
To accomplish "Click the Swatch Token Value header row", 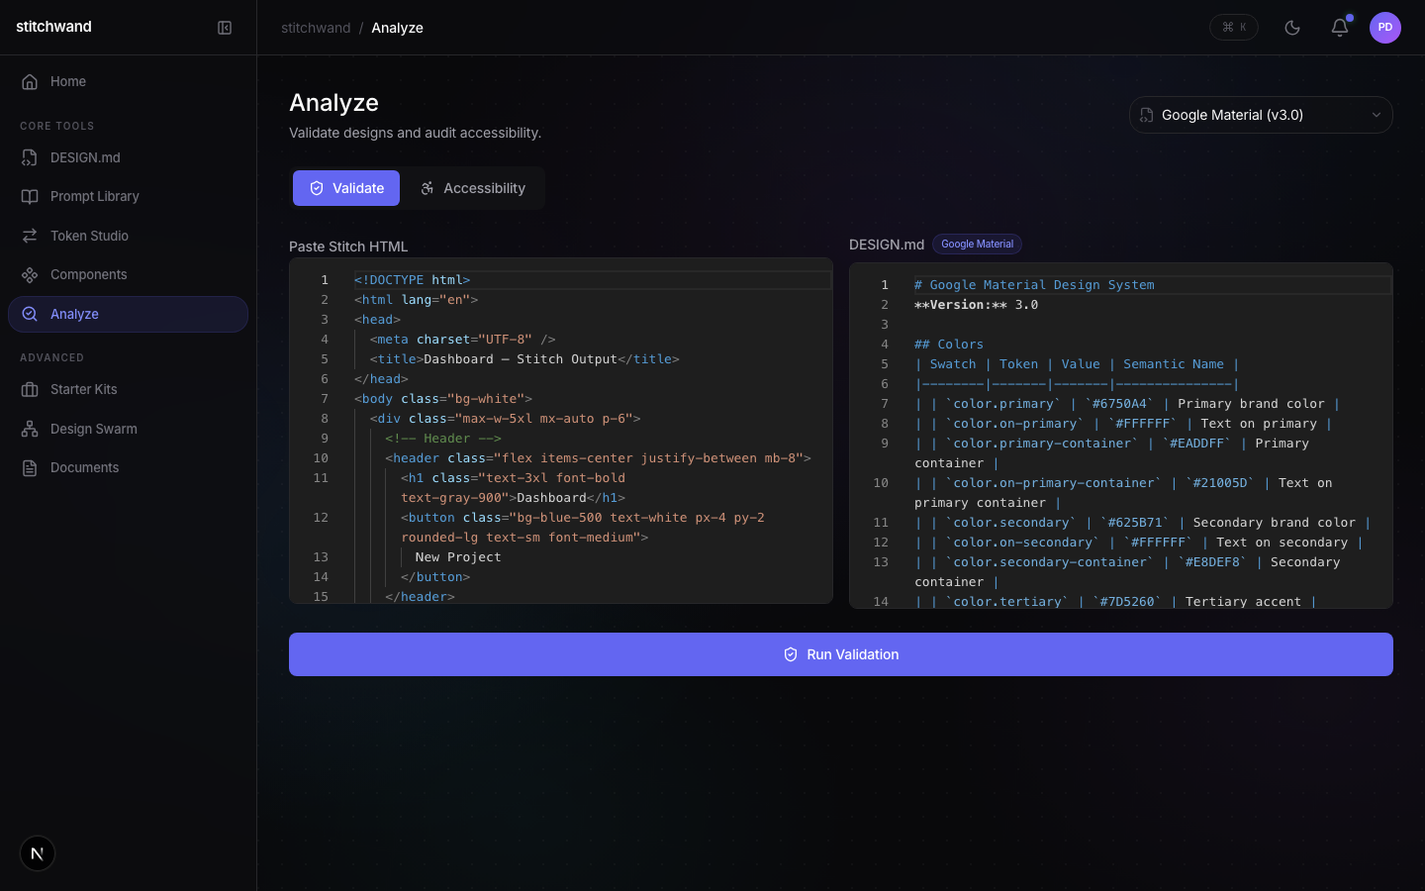I will (1077, 364).
